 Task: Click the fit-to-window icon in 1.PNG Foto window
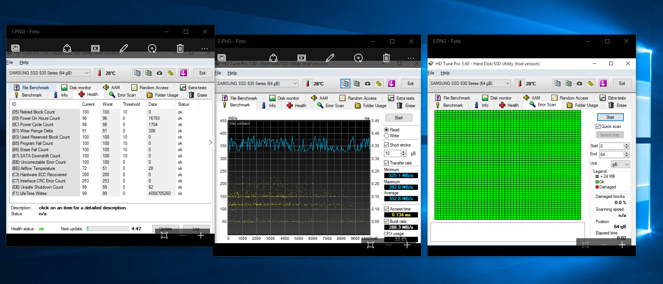(x=164, y=236)
